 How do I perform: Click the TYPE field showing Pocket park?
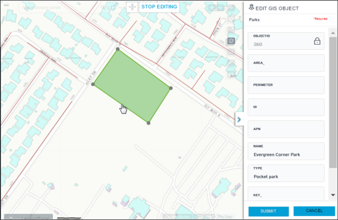(287, 176)
